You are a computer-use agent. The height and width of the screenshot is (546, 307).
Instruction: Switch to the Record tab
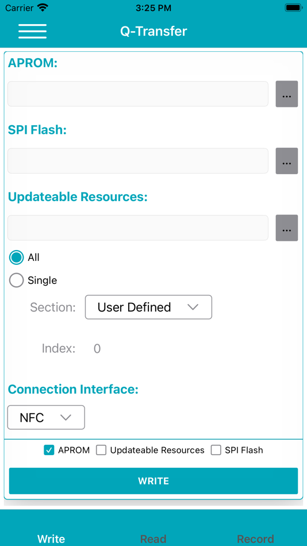point(255,539)
